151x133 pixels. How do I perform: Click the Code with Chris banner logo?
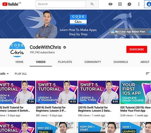(78, 20)
